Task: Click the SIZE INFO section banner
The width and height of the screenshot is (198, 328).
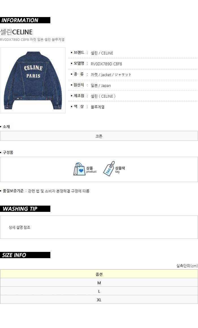Action: 25,255
